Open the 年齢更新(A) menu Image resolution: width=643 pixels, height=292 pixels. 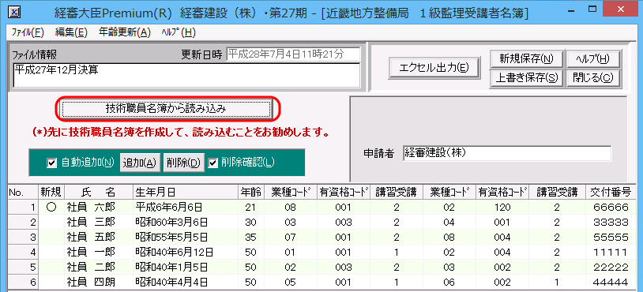pyautogui.click(x=125, y=33)
